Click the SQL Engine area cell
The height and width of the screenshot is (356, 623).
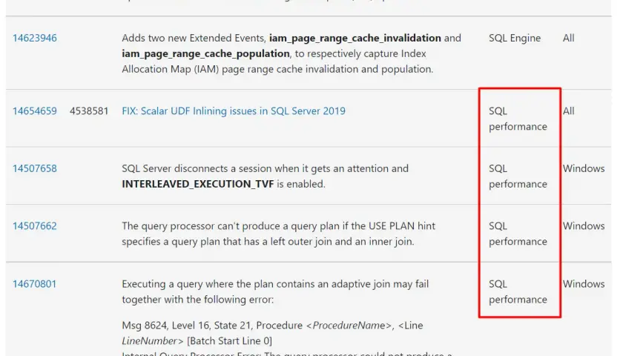point(515,38)
